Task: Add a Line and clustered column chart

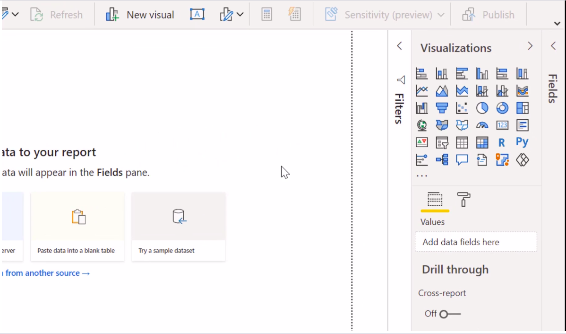Action: point(502,91)
